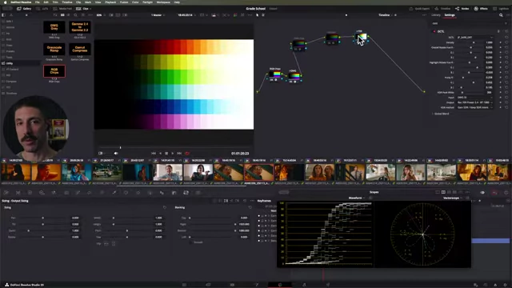512x288 pixels.
Task: Stop playback in the viewer transport
Action: click(x=166, y=153)
